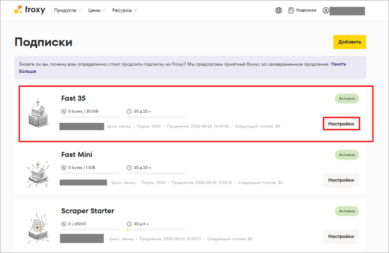Image resolution: width=389 pixels, height=253 pixels.
Task: Click clock icon beside 30 д 20 ч
Action: tap(129, 168)
